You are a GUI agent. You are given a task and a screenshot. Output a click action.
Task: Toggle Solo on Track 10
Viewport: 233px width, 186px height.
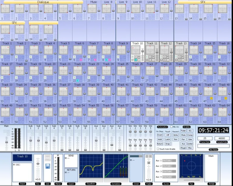coord(136,57)
